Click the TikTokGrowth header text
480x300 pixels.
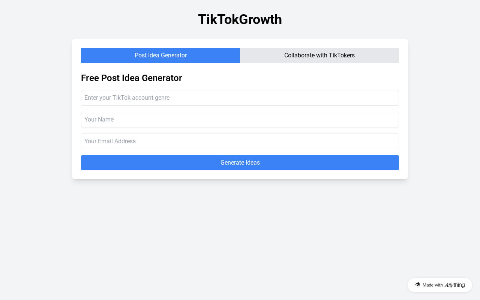click(x=240, y=19)
